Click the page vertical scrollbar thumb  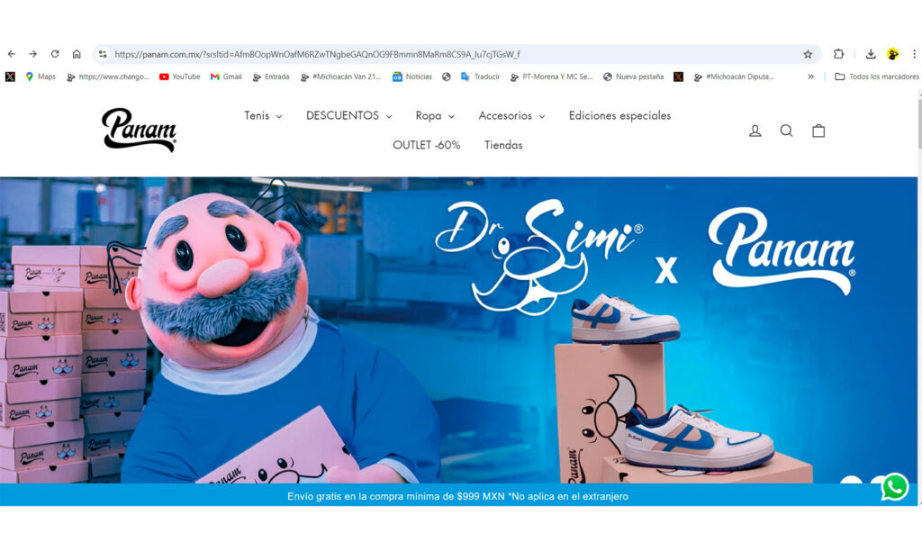pyautogui.click(x=919, y=124)
